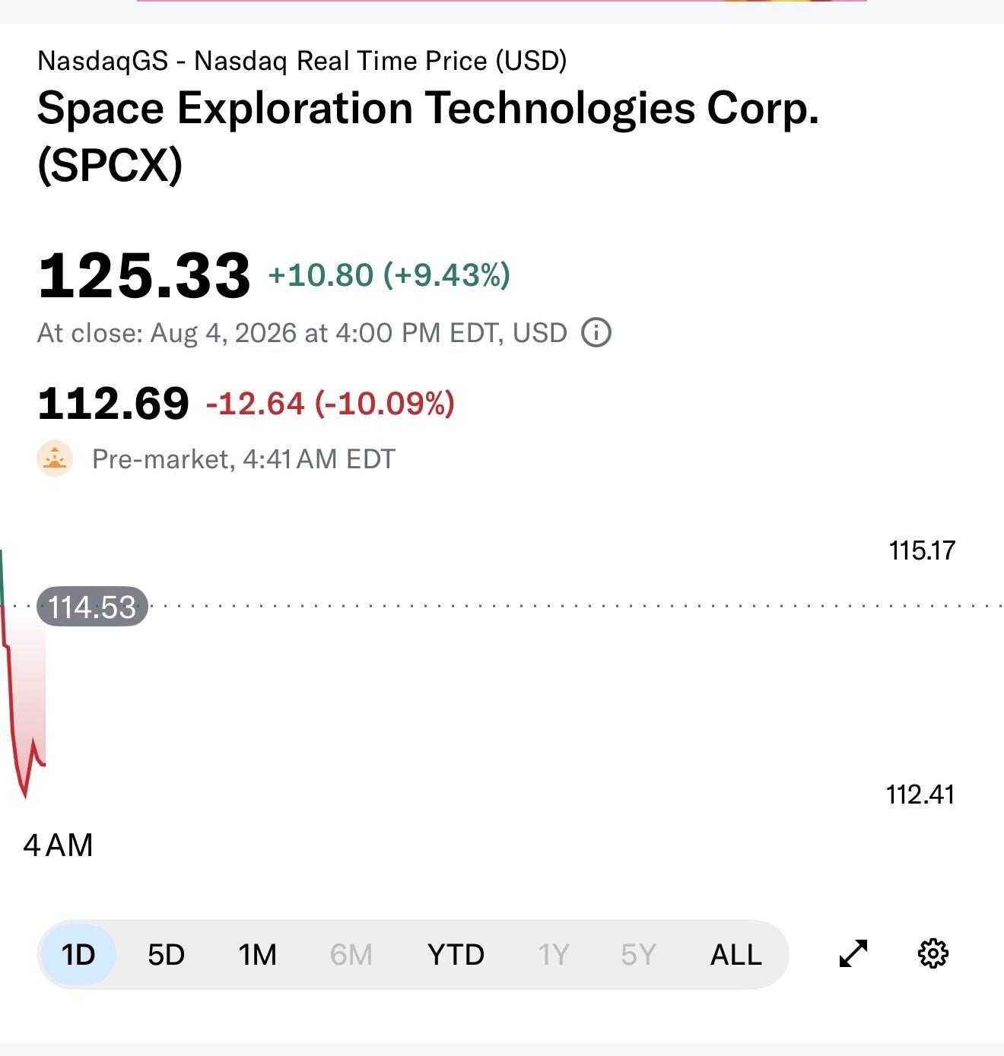Switch chart to 5D range
Image resolution: width=1004 pixels, height=1056 pixels.
166,954
